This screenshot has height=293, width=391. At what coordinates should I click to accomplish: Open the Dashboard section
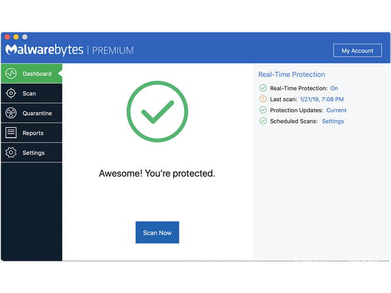(x=32, y=73)
